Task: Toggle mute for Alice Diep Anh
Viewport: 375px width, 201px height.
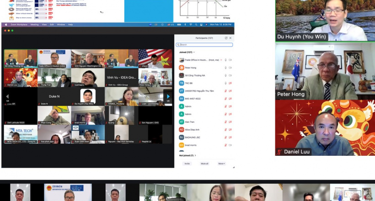Action: tap(225, 130)
